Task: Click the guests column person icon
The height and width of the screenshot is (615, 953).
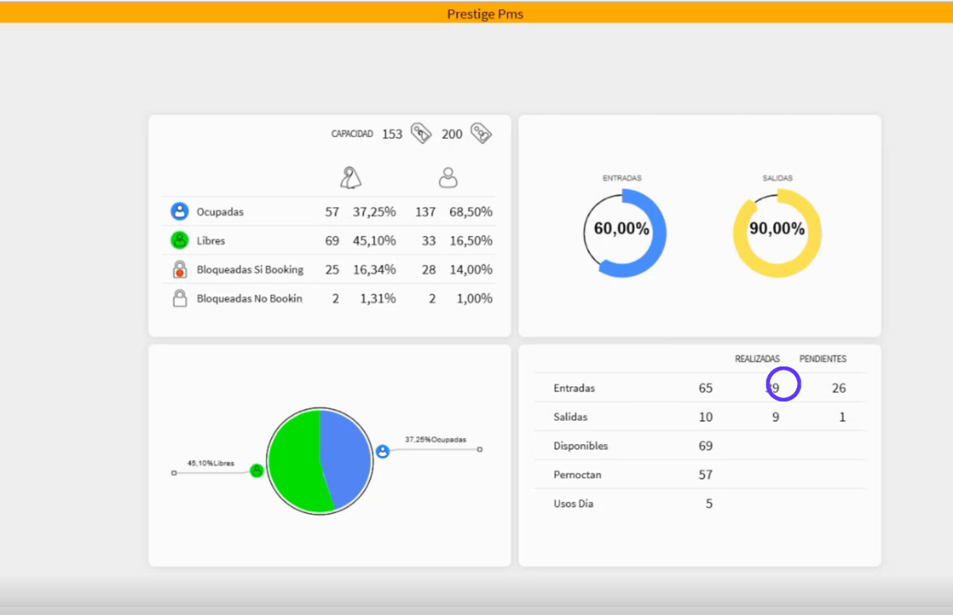Action: point(448,178)
